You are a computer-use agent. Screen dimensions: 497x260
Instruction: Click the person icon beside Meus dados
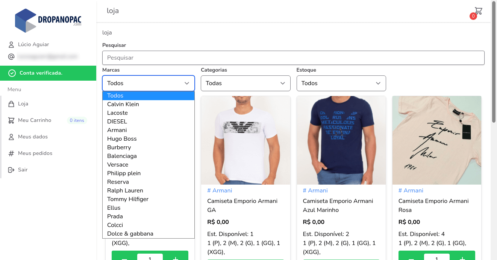(11, 137)
